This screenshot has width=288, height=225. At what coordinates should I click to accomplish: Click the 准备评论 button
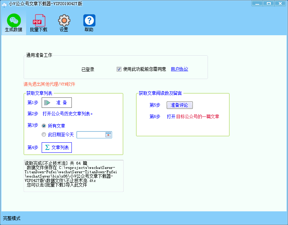(x=180, y=105)
